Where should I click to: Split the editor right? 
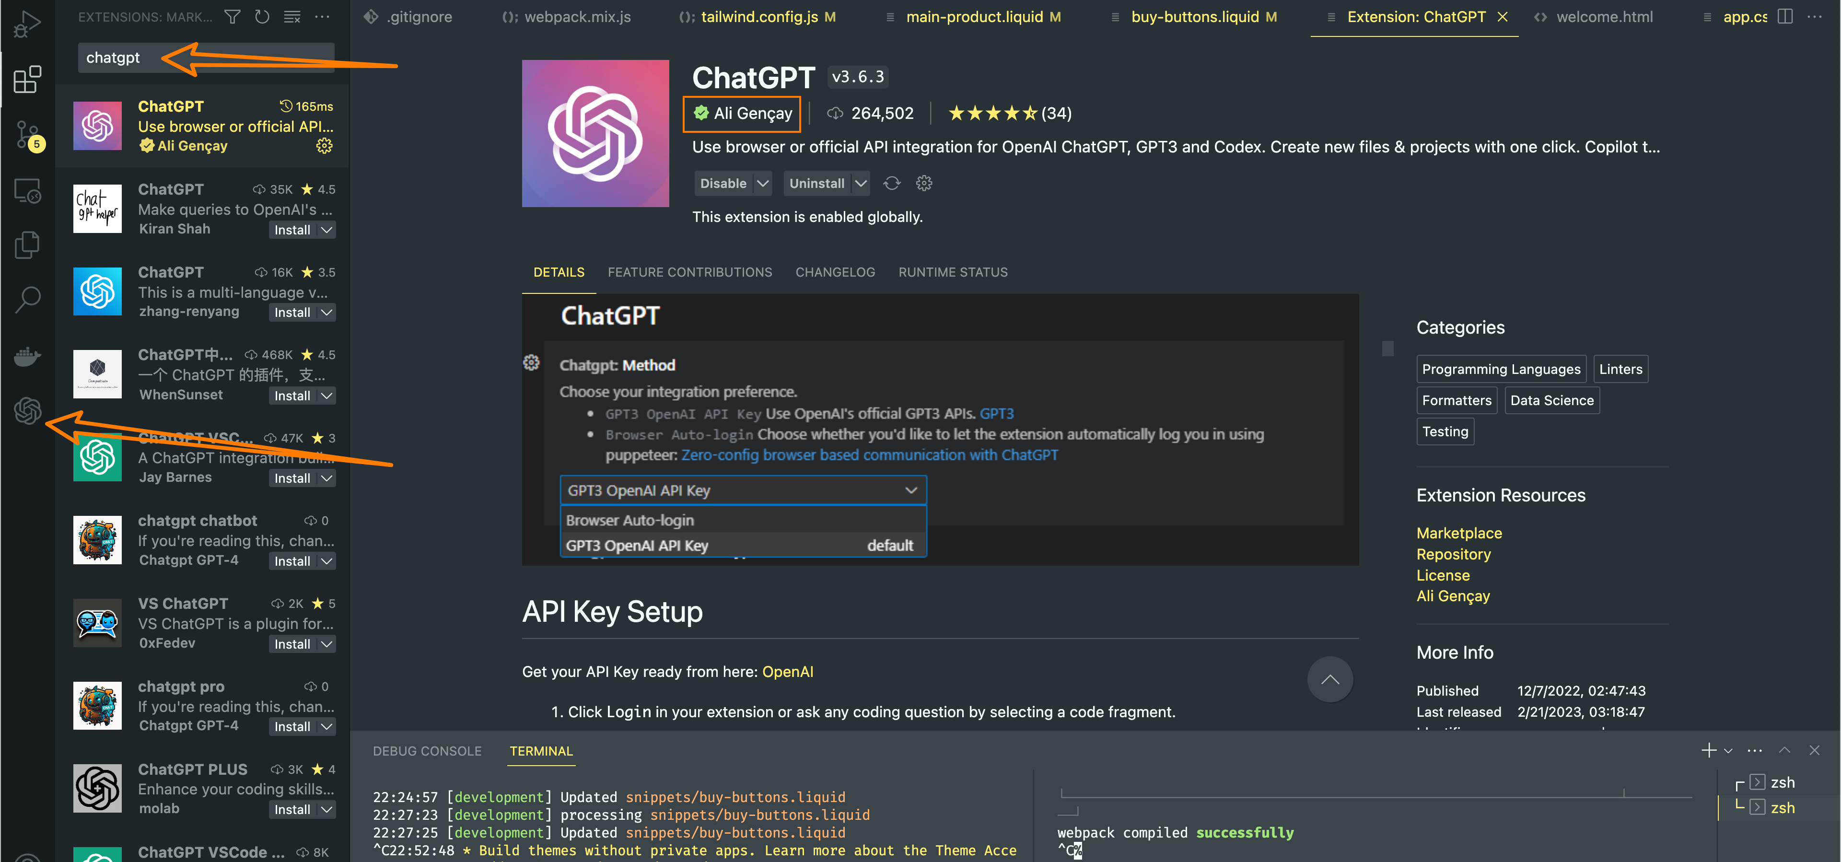(x=1785, y=16)
